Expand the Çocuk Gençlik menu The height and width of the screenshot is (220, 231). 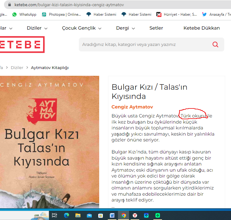[x=82, y=28]
